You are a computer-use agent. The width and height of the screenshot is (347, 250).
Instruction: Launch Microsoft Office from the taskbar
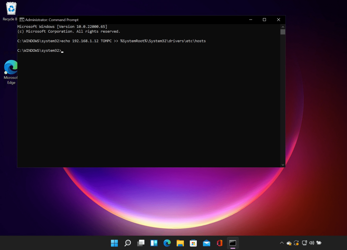click(219, 243)
